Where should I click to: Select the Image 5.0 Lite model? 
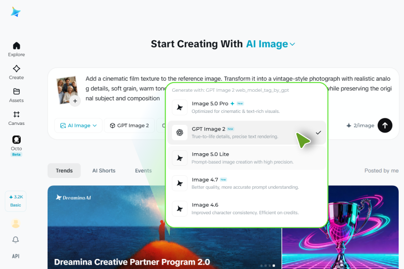pos(247,158)
